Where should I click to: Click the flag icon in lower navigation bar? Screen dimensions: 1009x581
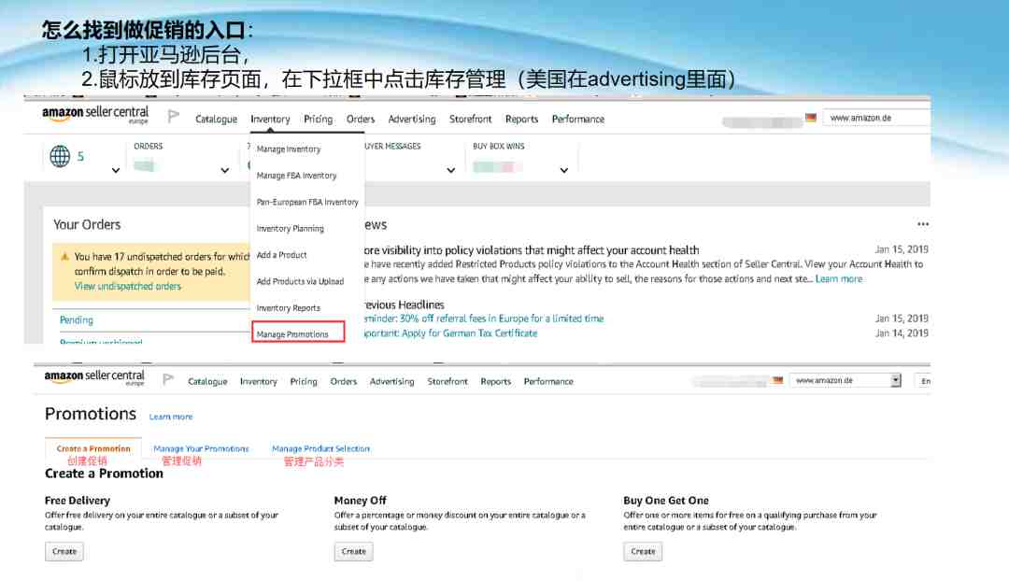pos(168,379)
